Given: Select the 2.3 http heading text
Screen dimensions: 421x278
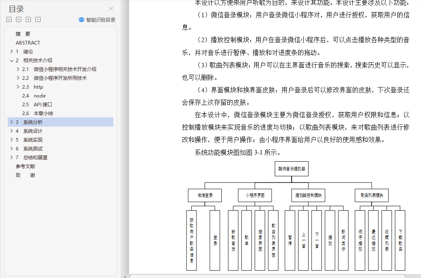Looking at the screenshot, I should click(33, 87).
